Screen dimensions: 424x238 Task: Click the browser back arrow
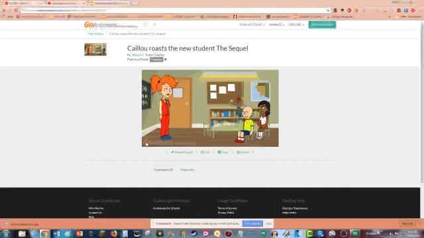pos(4,11)
